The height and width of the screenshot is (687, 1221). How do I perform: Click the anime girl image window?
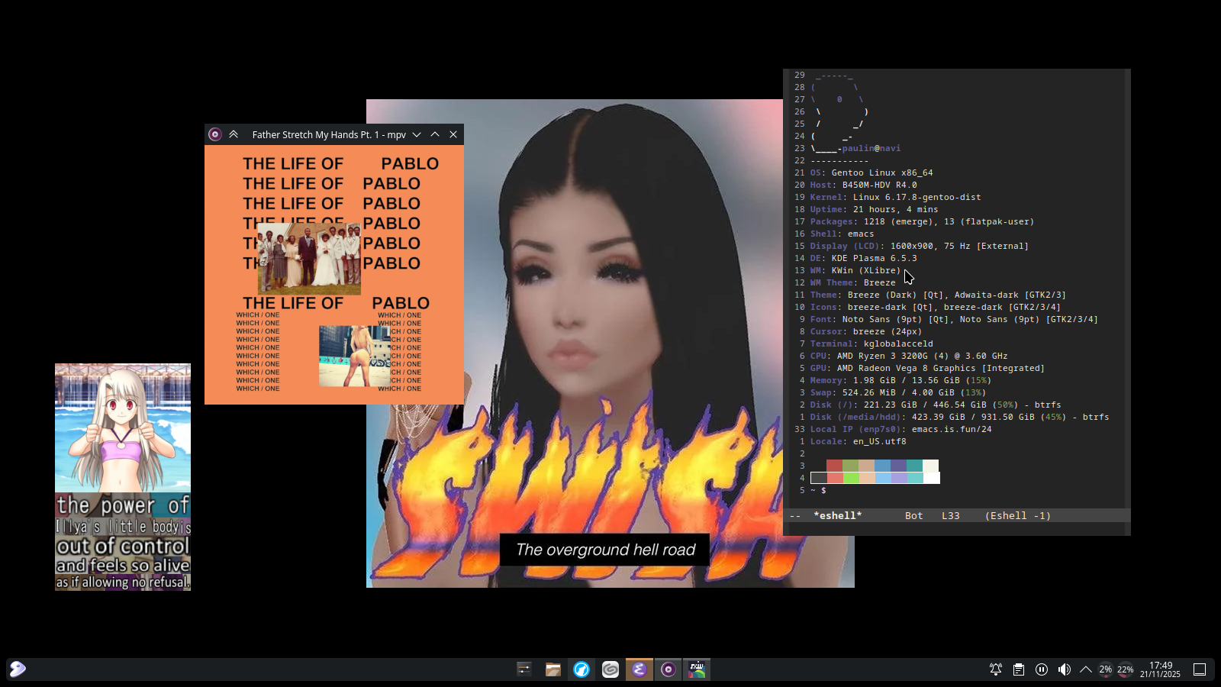(x=123, y=477)
